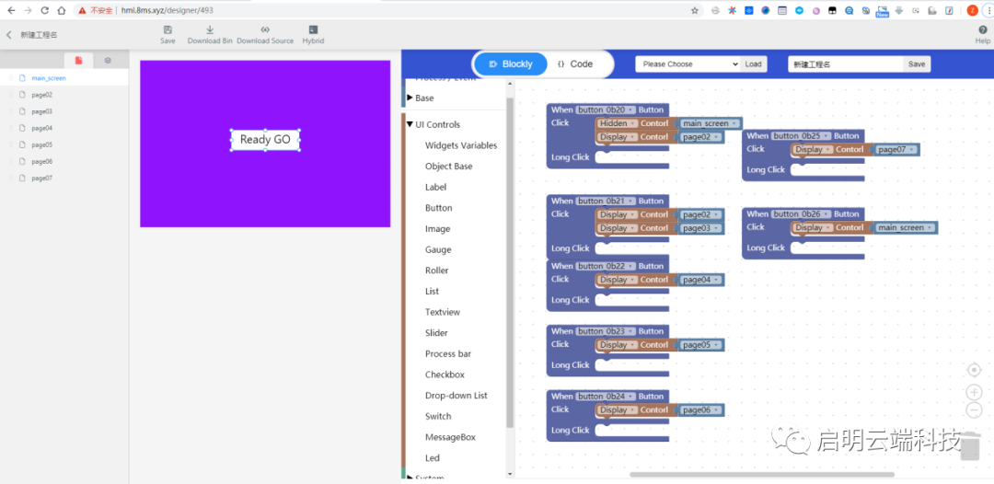Click the browser forward arrow
Screen dimensions: 994x484
click(x=28, y=10)
